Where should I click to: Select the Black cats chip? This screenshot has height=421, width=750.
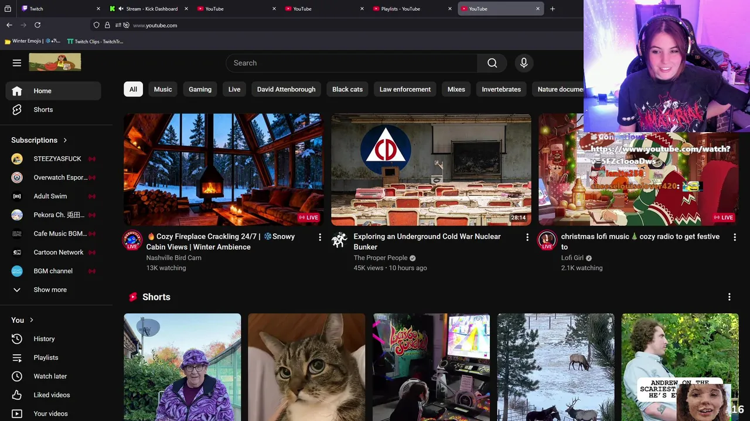point(347,89)
